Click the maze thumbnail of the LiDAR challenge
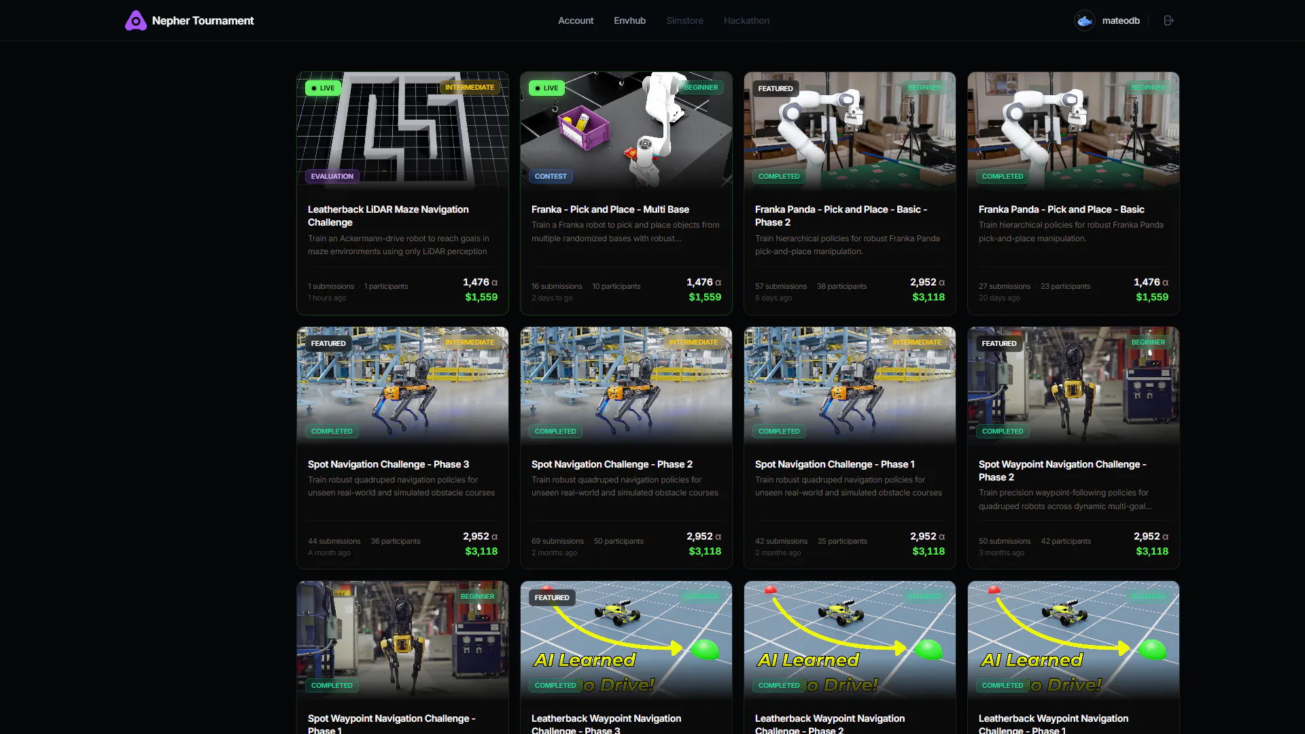Viewport: 1305px width, 734px height. (402, 130)
